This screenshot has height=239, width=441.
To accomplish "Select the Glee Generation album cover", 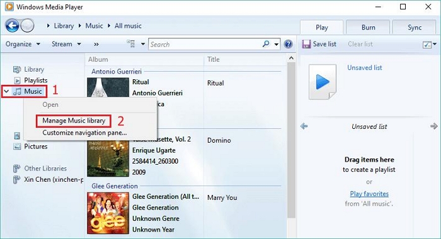I will click(108, 213).
